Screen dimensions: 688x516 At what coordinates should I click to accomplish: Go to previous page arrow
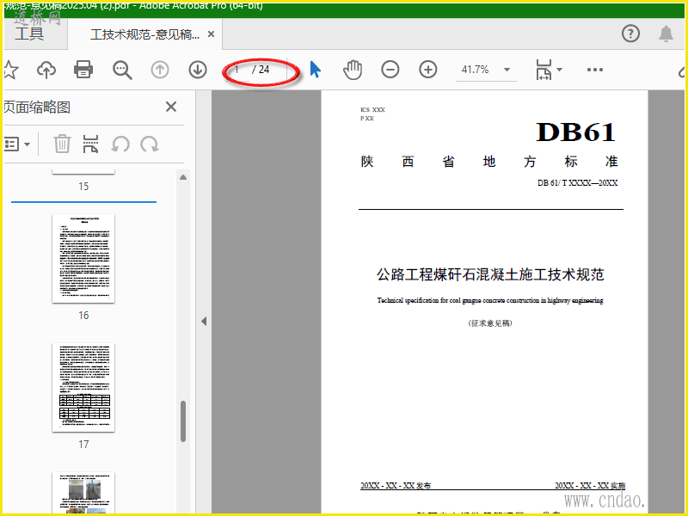pos(160,70)
